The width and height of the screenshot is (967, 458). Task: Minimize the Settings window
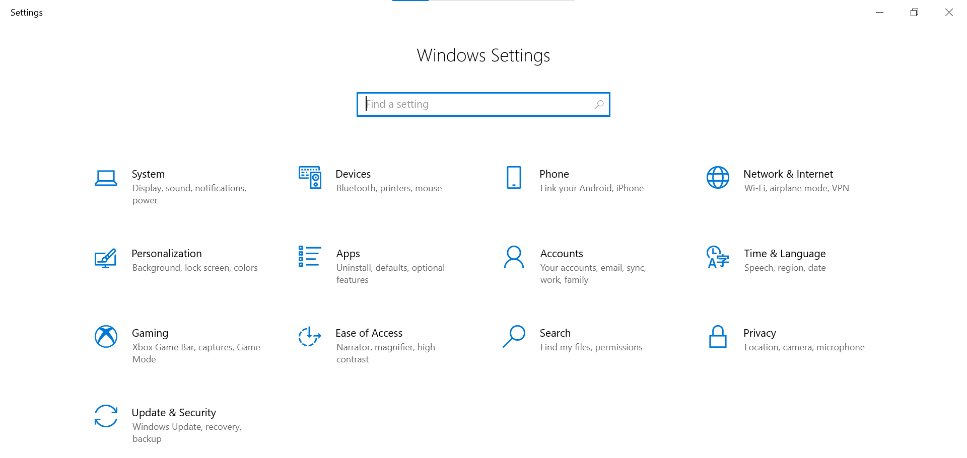pyautogui.click(x=880, y=13)
